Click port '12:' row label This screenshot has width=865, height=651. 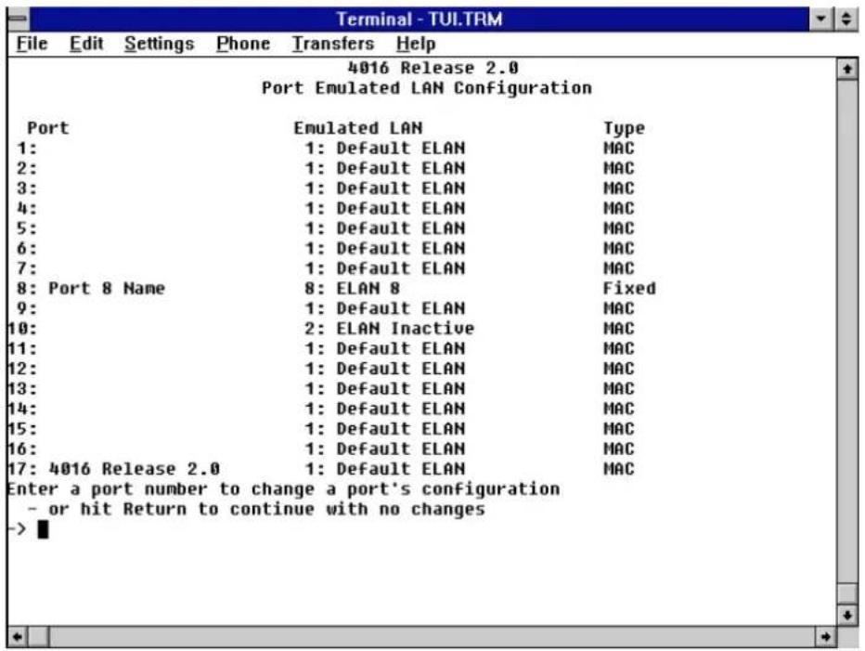coord(22,369)
